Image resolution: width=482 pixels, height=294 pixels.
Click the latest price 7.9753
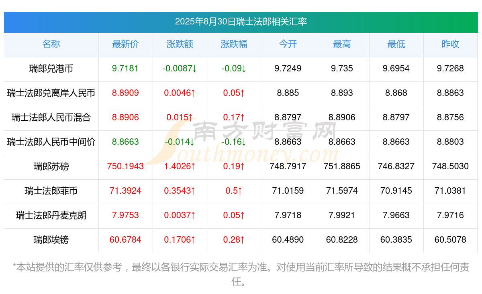[125, 215]
